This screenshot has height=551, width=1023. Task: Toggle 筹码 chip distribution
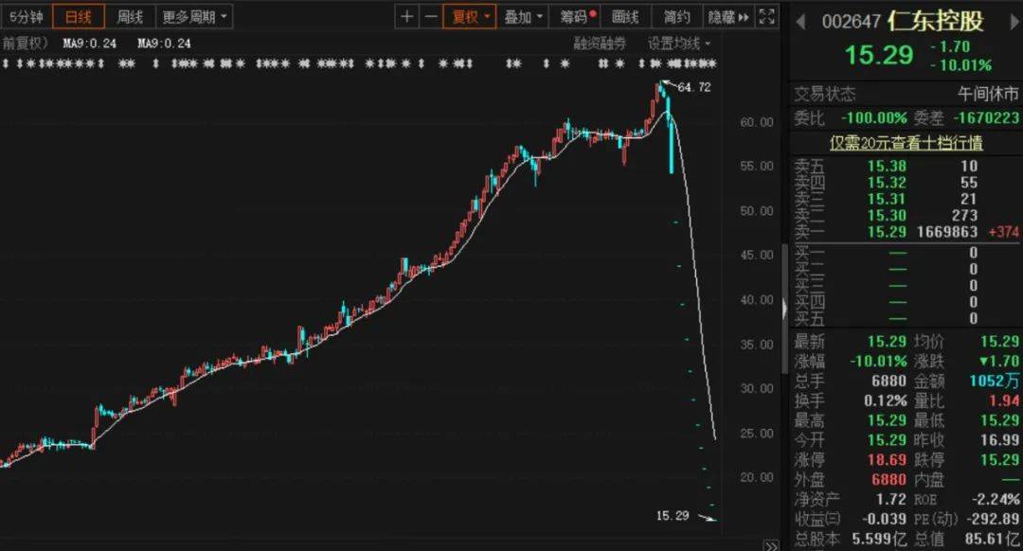(x=578, y=16)
